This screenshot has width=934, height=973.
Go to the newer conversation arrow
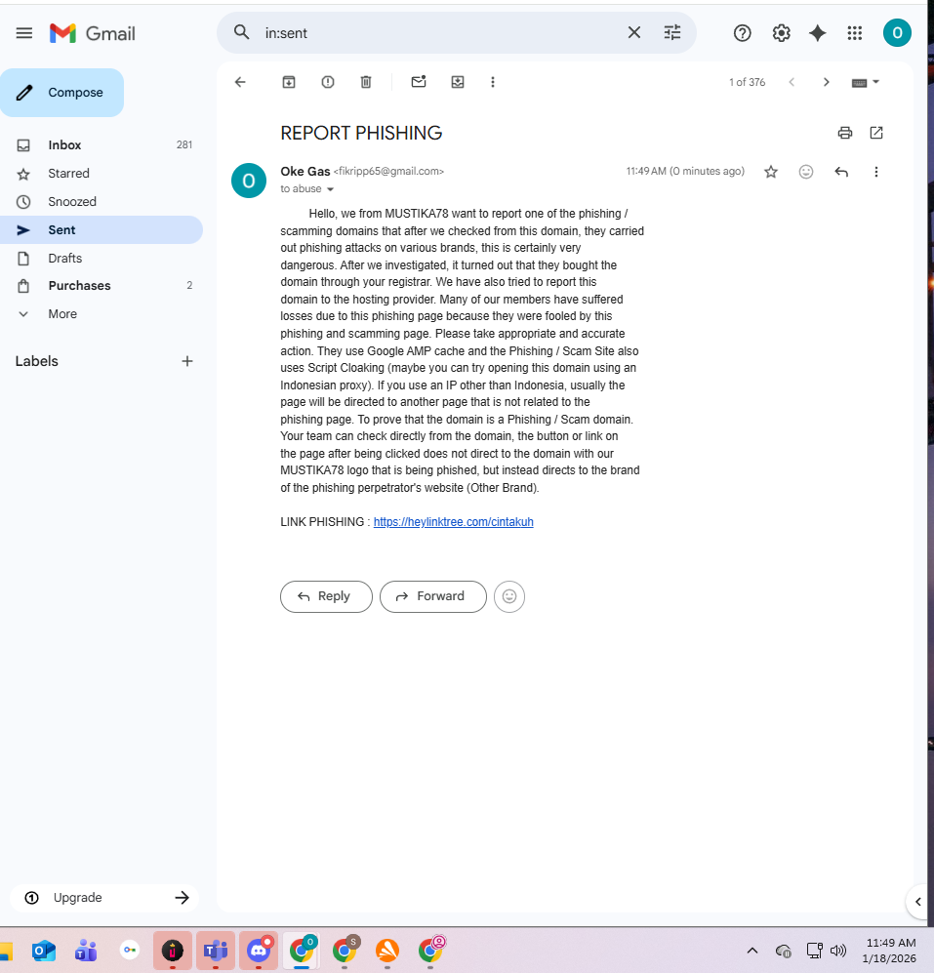pyautogui.click(x=792, y=82)
